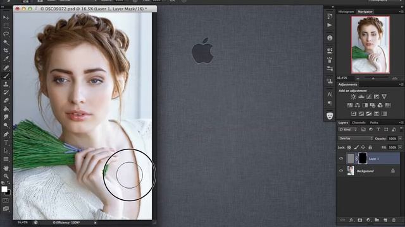This screenshot has width=405, height=227.
Task: Hide Layer 1 with eye icon
Action: 341,158
